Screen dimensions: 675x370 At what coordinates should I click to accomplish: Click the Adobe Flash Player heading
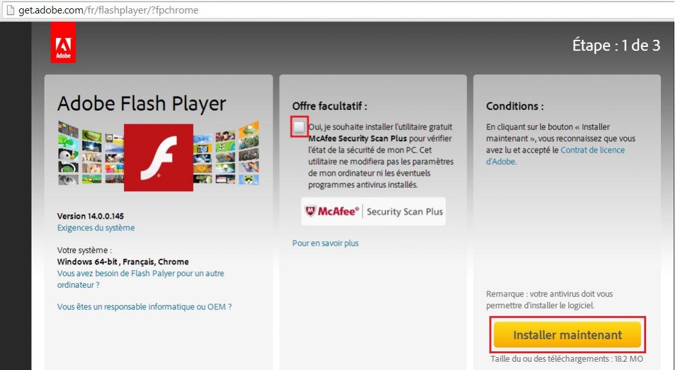[141, 104]
